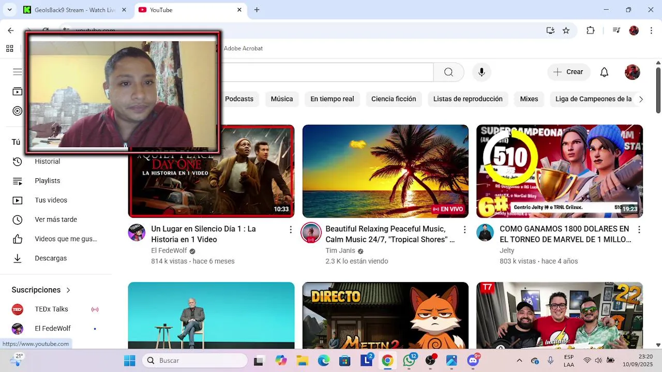Open File Explorer from taskbar

302,361
